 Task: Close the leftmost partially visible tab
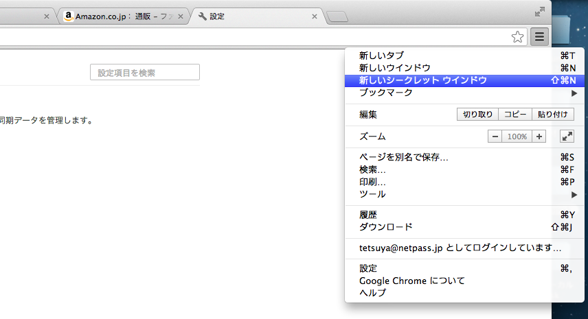(x=47, y=16)
